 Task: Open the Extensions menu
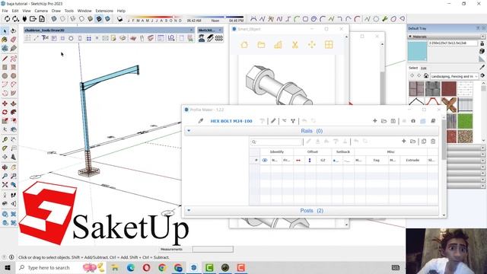(104, 11)
